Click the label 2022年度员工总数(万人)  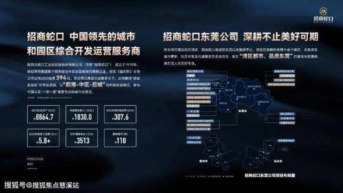tap(43, 134)
